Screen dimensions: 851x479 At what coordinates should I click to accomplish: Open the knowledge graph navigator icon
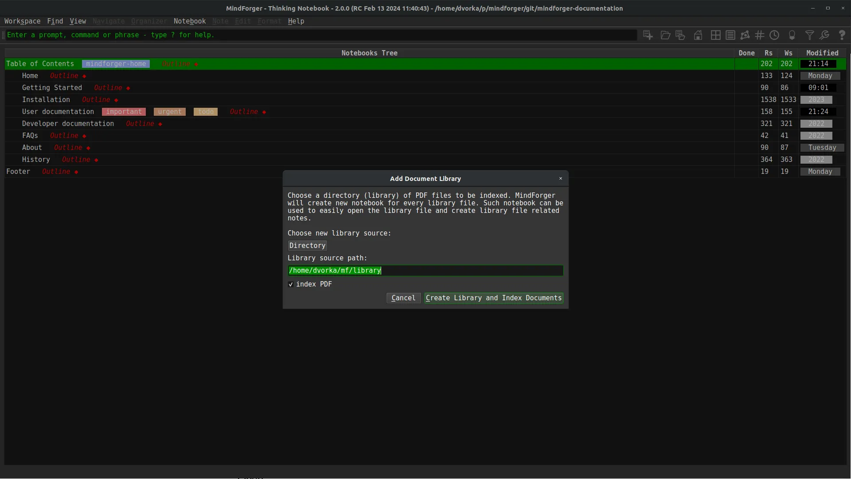[x=745, y=35]
